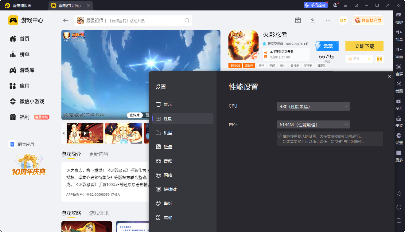Open the user account icon in title bar
This screenshot has height=232, width=405.
tap(335, 5)
